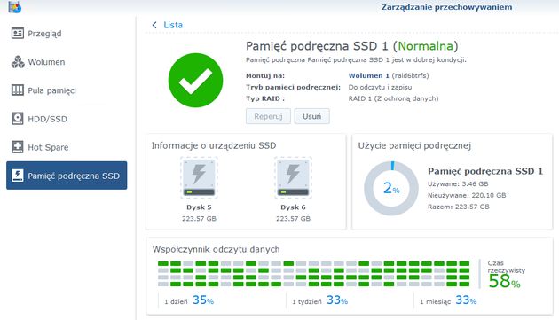Select the Dysk 5 SSD drive icon
This screenshot has width=559, height=320.
pyautogui.click(x=199, y=177)
